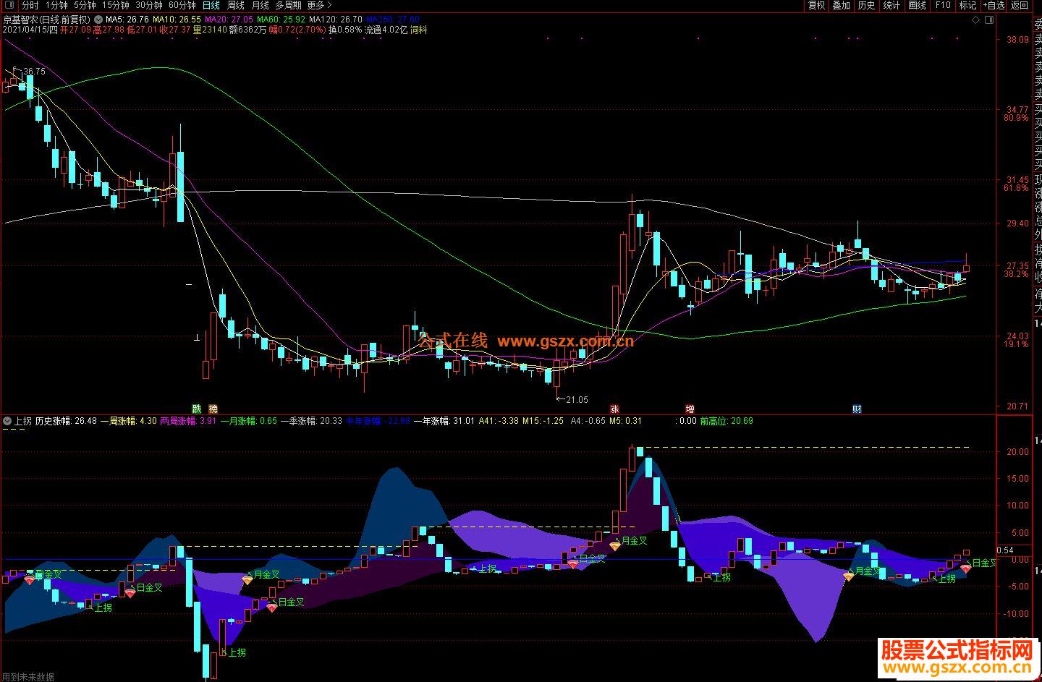Click the 36.75 high price label
1042x682 pixels.
click(x=34, y=72)
